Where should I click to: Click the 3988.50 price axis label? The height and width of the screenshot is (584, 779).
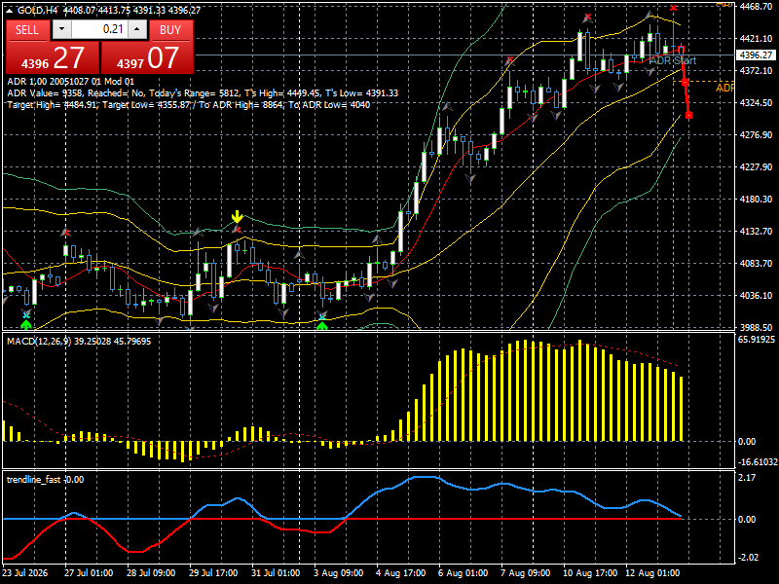point(756,328)
